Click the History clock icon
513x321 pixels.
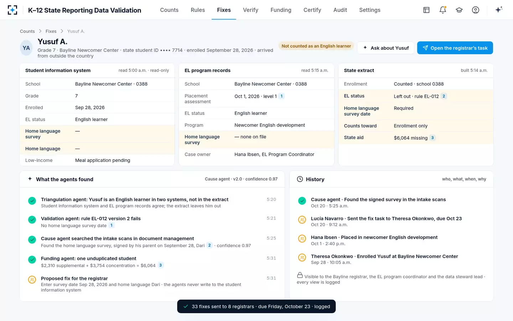point(300,179)
